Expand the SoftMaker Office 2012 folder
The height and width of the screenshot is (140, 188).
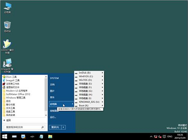click(x=16, y=94)
